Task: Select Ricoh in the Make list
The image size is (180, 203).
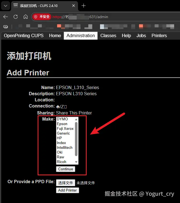Action: pyautogui.click(x=66, y=162)
